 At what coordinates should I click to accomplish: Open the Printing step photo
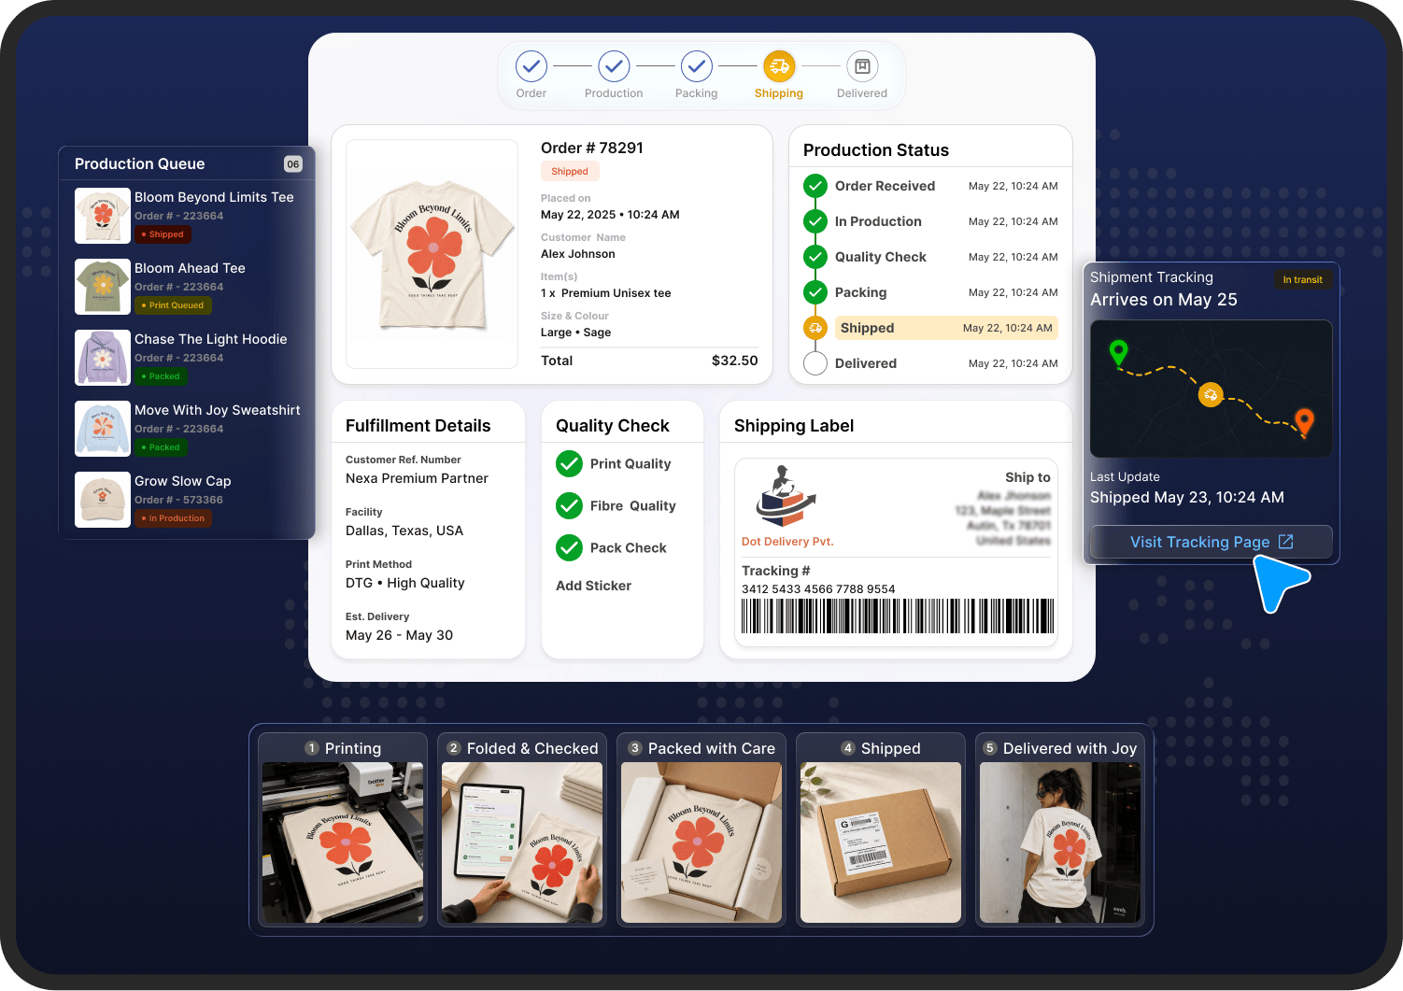[343, 842]
